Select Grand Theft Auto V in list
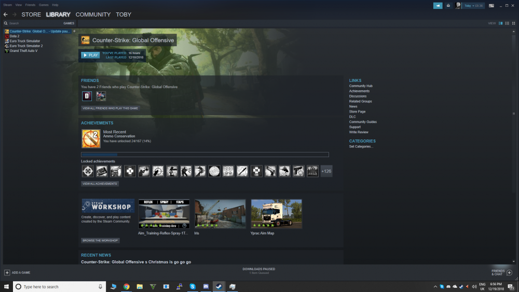The height and width of the screenshot is (292, 519). tap(23, 51)
